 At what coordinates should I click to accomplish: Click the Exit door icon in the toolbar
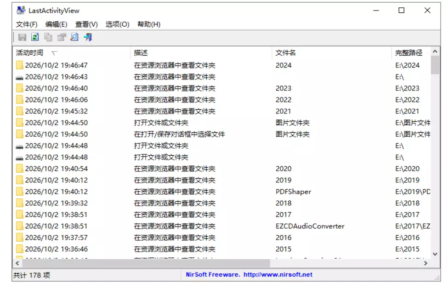coord(88,37)
